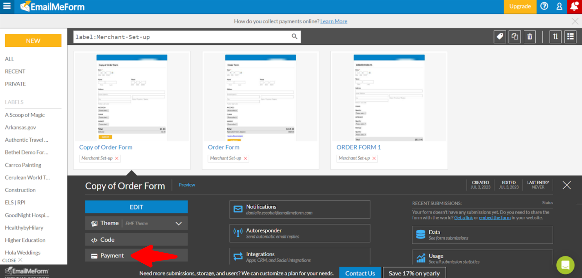This screenshot has height=278, width=582.
Task: Click the EmailMeForm logo in header
Action: click(x=52, y=7)
